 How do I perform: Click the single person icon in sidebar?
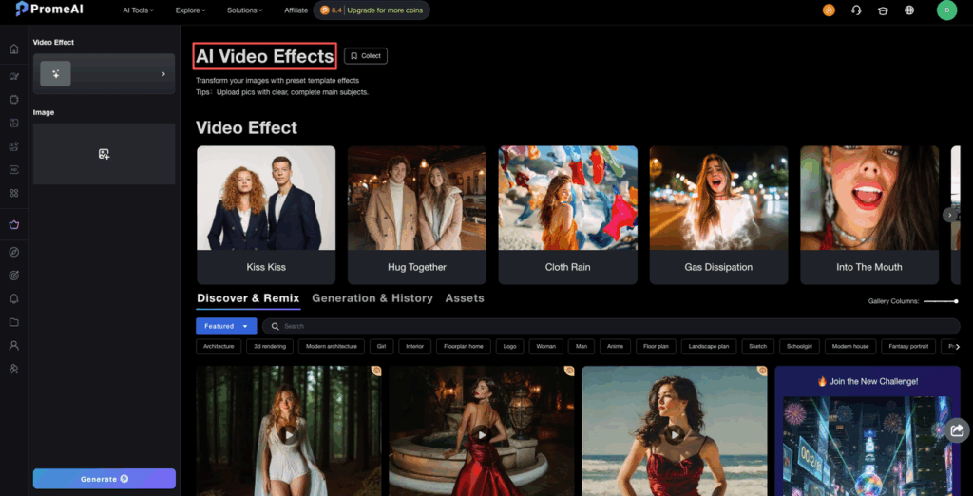(x=13, y=346)
